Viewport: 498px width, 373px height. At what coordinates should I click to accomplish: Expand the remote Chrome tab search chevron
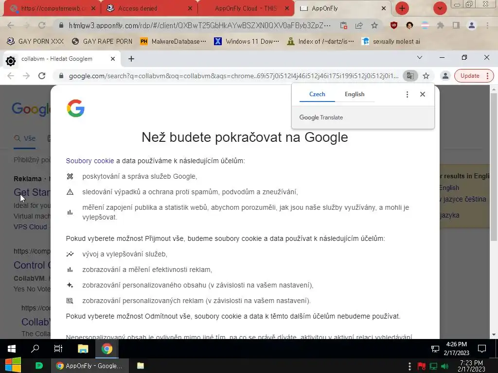pyautogui.click(x=420, y=57)
